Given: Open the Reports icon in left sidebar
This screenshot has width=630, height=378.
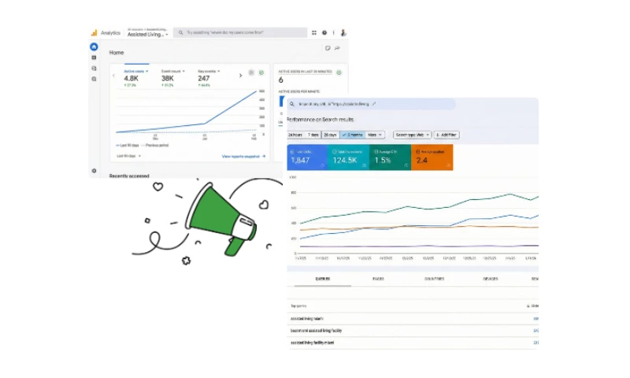Looking at the screenshot, I should pyautogui.click(x=94, y=57).
